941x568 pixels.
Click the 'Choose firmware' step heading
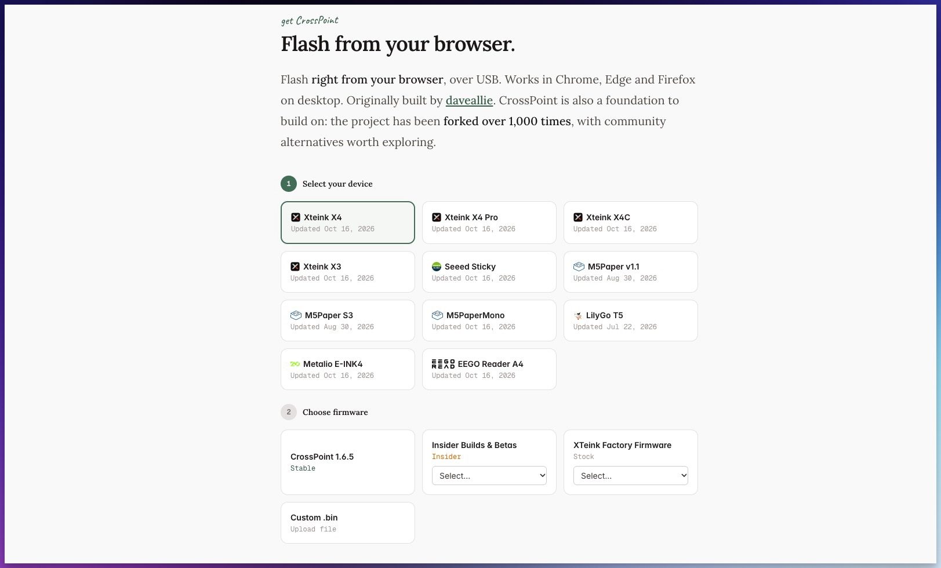pyautogui.click(x=335, y=412)
